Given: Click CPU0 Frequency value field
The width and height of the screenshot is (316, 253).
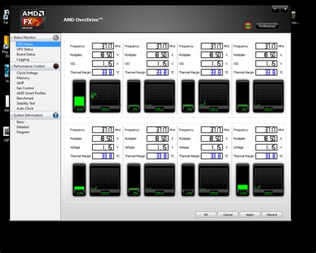Looking at the screenshot, I should click(x=103, y=46).
